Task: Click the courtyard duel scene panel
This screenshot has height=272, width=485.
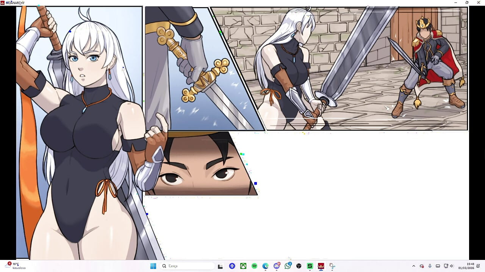Action: [339, 68]
